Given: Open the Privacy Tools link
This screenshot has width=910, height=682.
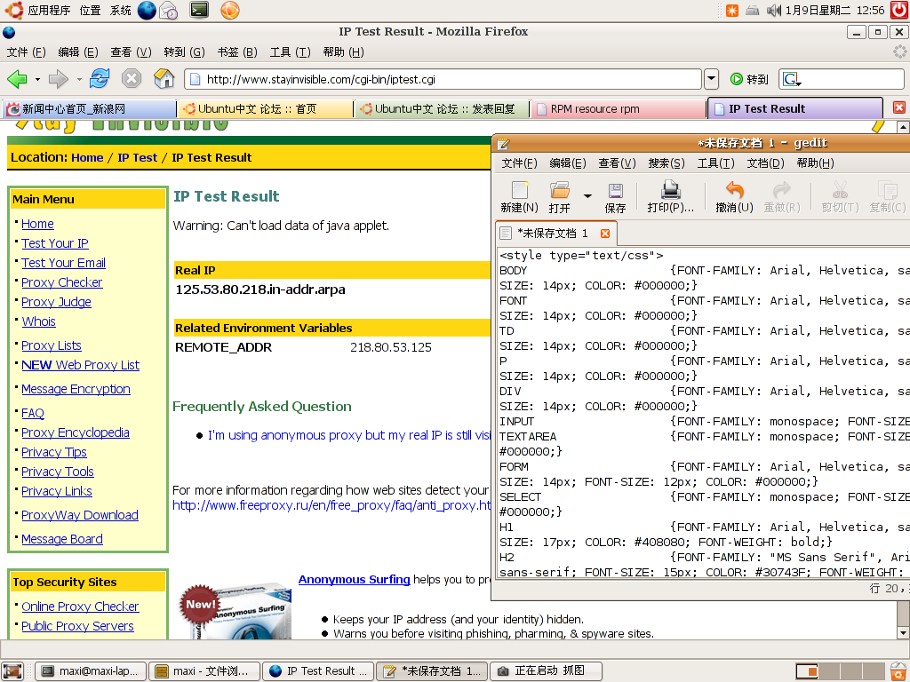Looking at the screenshot, I should tap(58, 472).
